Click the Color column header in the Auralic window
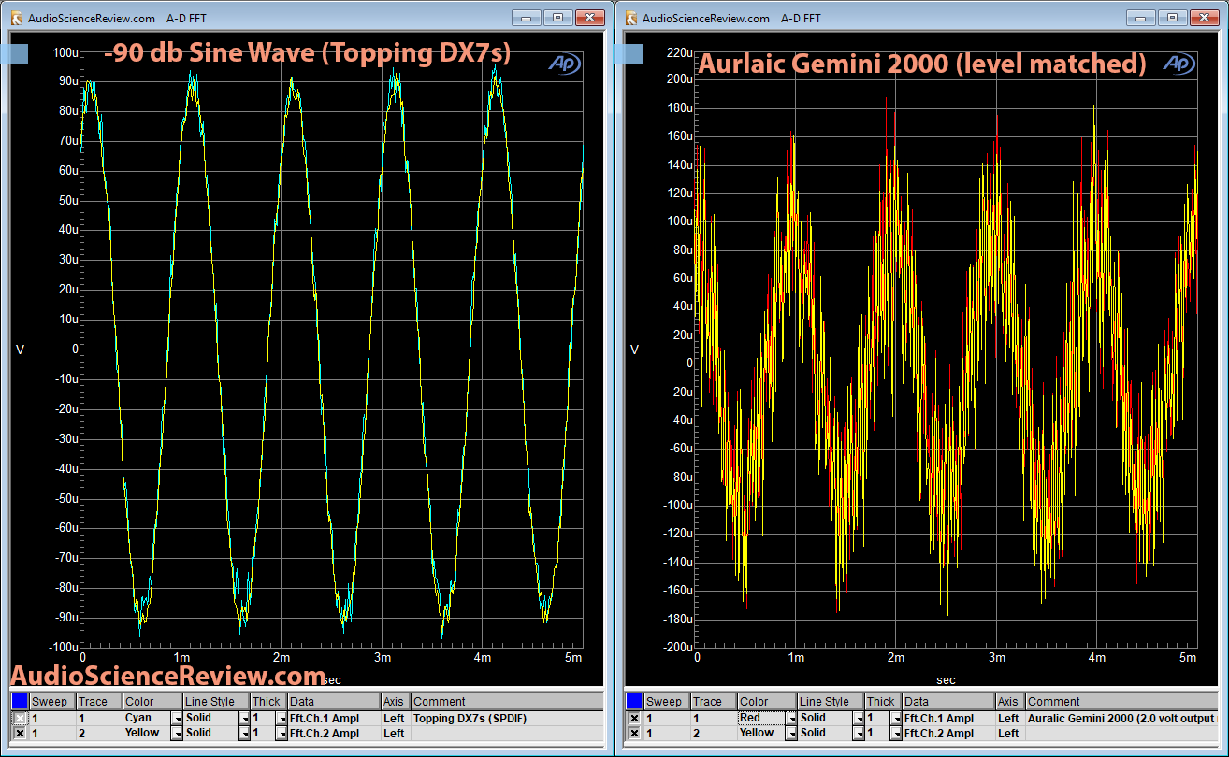The height and width of the screenshot is (757, 1229). click(767, 701)
